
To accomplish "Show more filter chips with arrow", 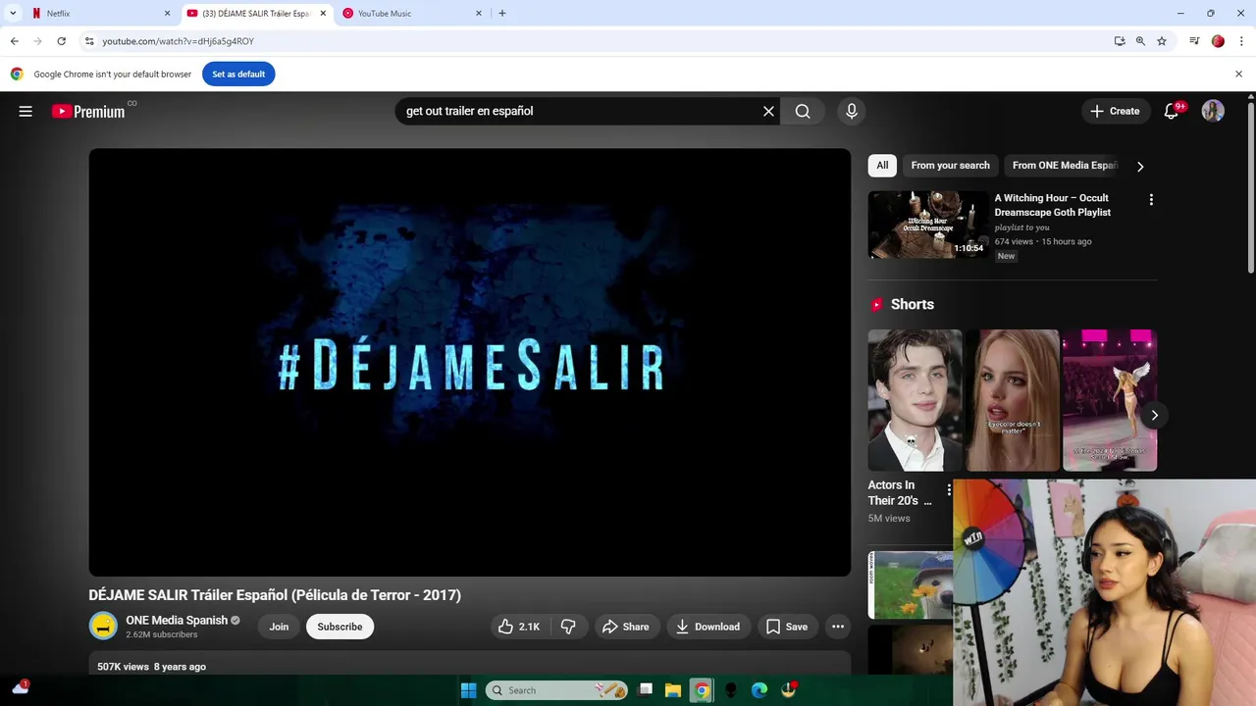I will [x=1140, y=167].
